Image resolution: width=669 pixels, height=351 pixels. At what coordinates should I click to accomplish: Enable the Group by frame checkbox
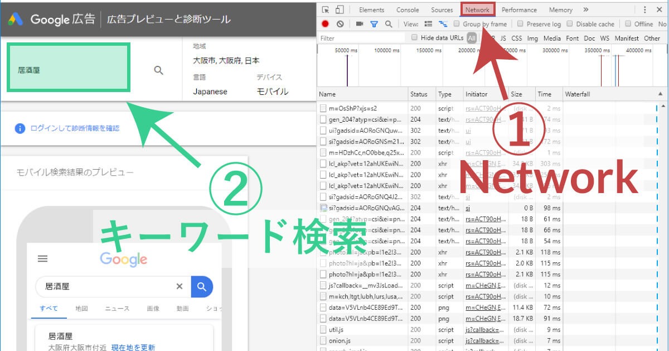pyautogui.click(x=457, y=24)
